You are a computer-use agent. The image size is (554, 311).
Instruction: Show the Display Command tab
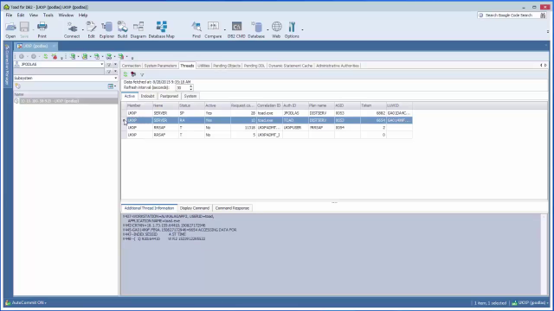coord(194,208)
